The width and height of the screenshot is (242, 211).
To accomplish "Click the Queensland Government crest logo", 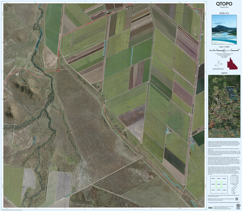I will pyautogui.click(x=238, y=207).
